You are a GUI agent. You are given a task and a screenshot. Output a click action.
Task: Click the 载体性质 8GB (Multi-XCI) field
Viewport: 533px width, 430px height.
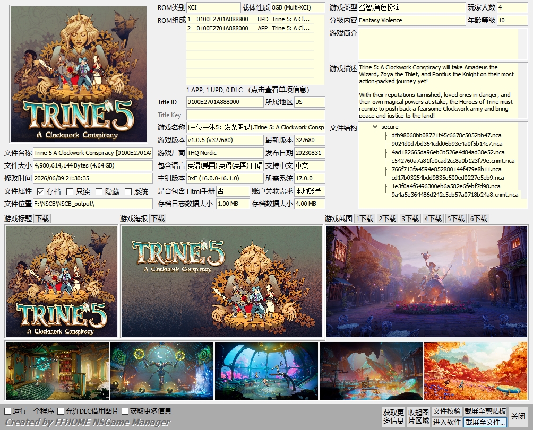point(297,7)
